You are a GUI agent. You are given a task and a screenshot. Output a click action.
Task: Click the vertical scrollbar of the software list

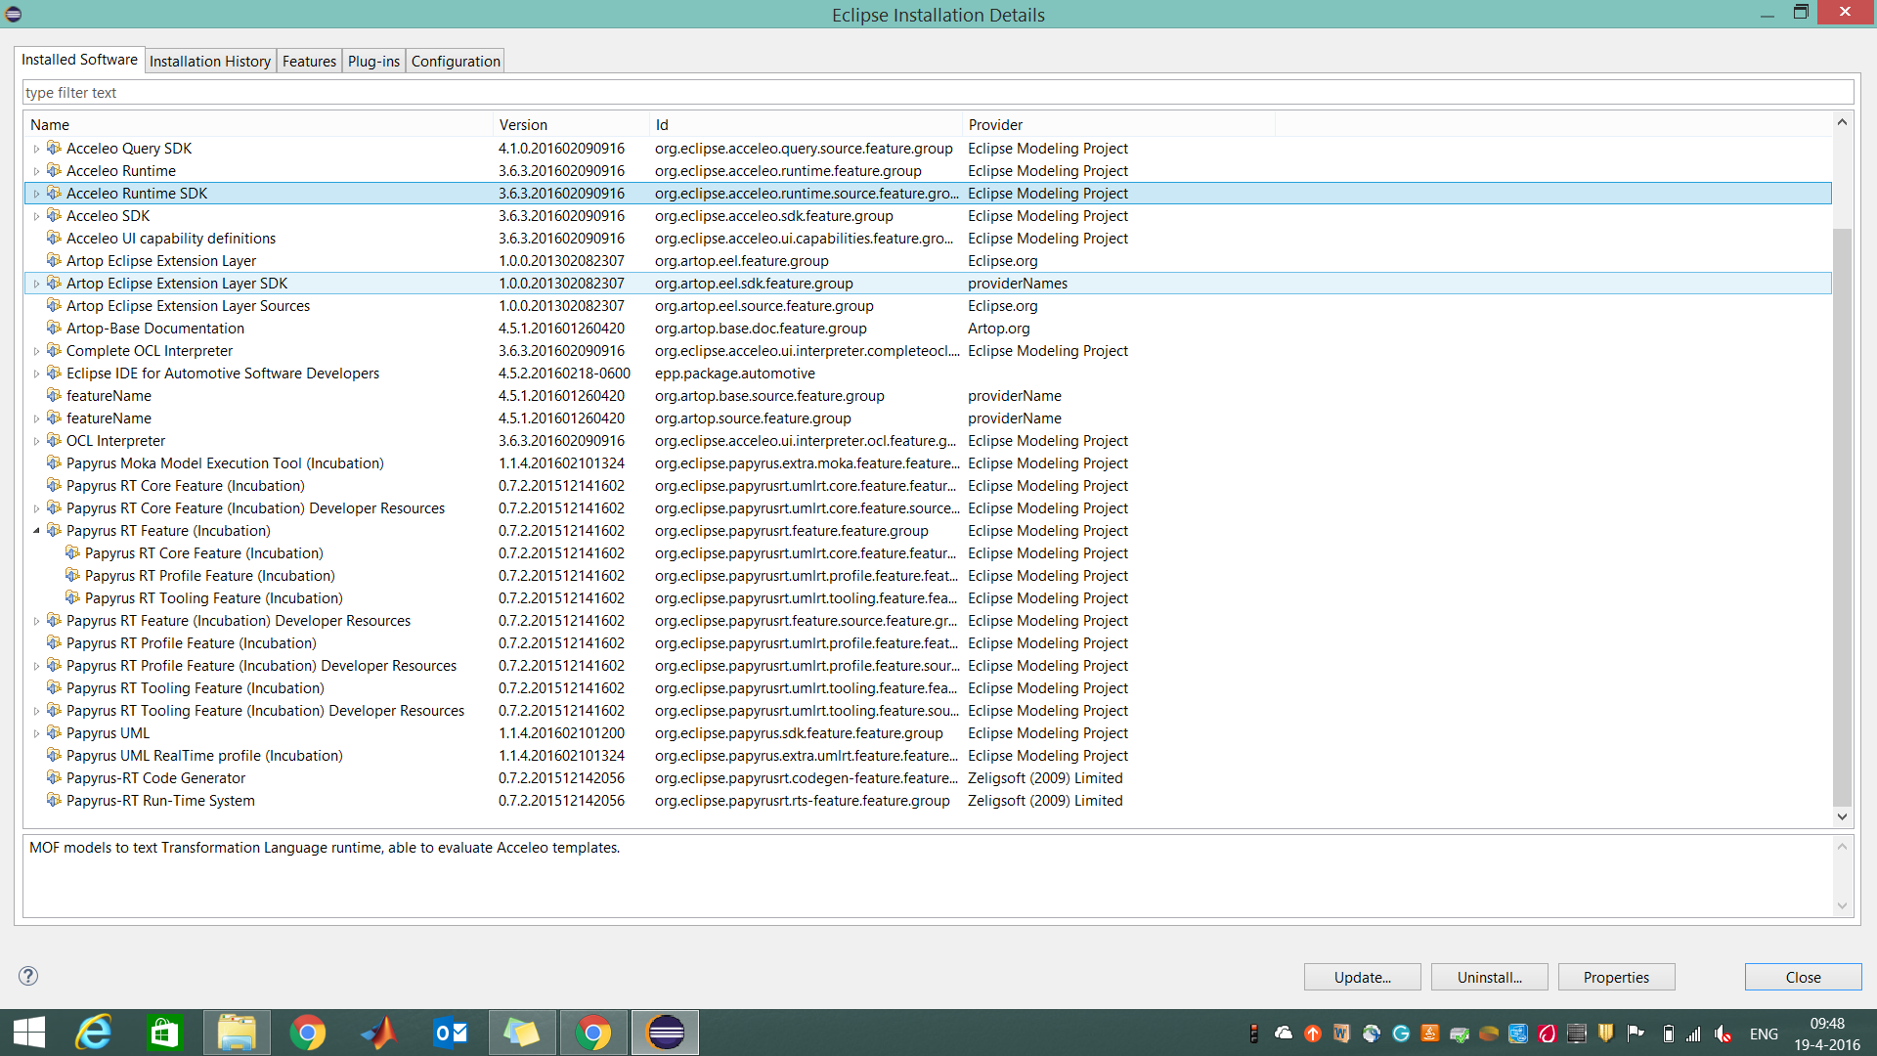1842,518
